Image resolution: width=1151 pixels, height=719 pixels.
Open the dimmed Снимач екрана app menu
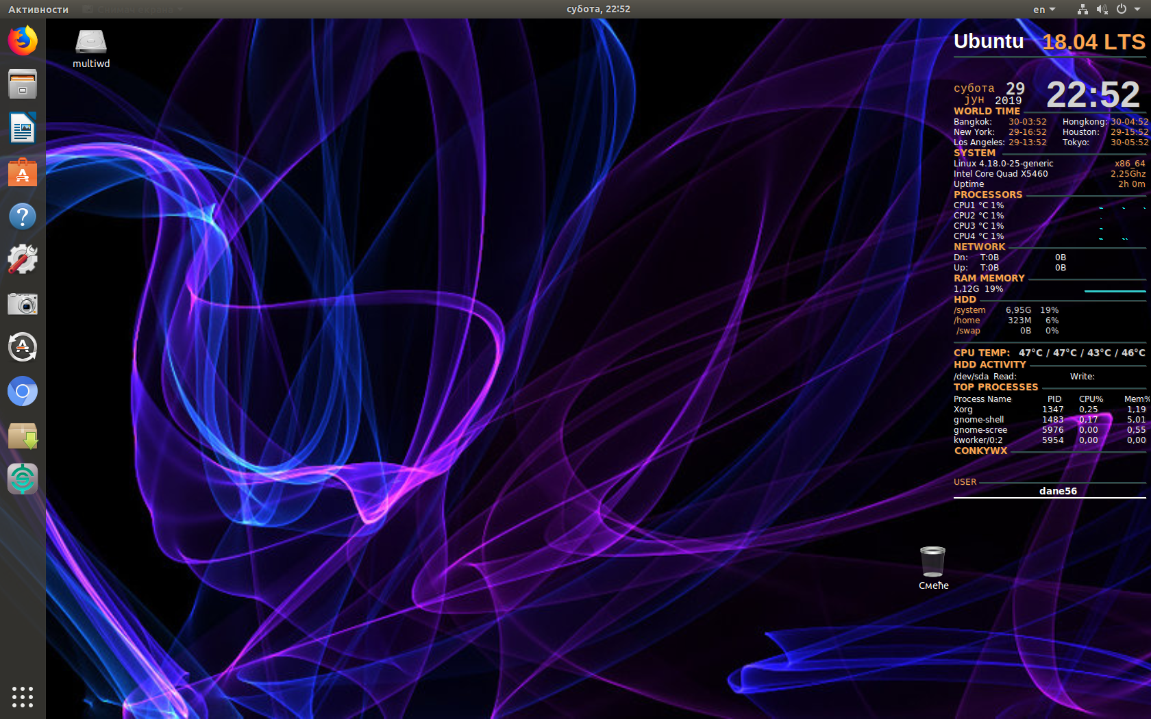point(133,10)
